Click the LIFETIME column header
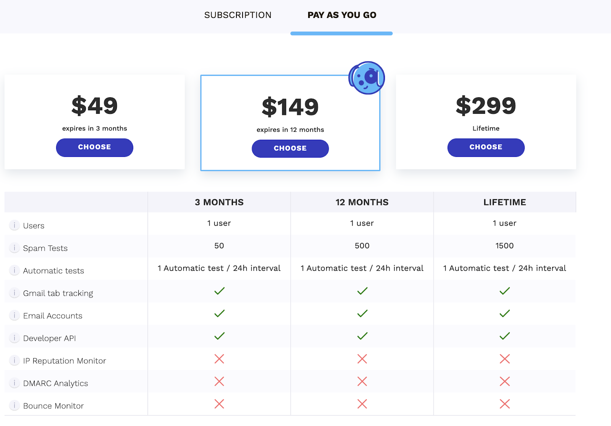The image size is (611, 426). (x=504, y=202)
